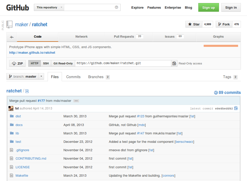
Task: Click the new file plus icon beside ratchet
Action: (27, 91)
